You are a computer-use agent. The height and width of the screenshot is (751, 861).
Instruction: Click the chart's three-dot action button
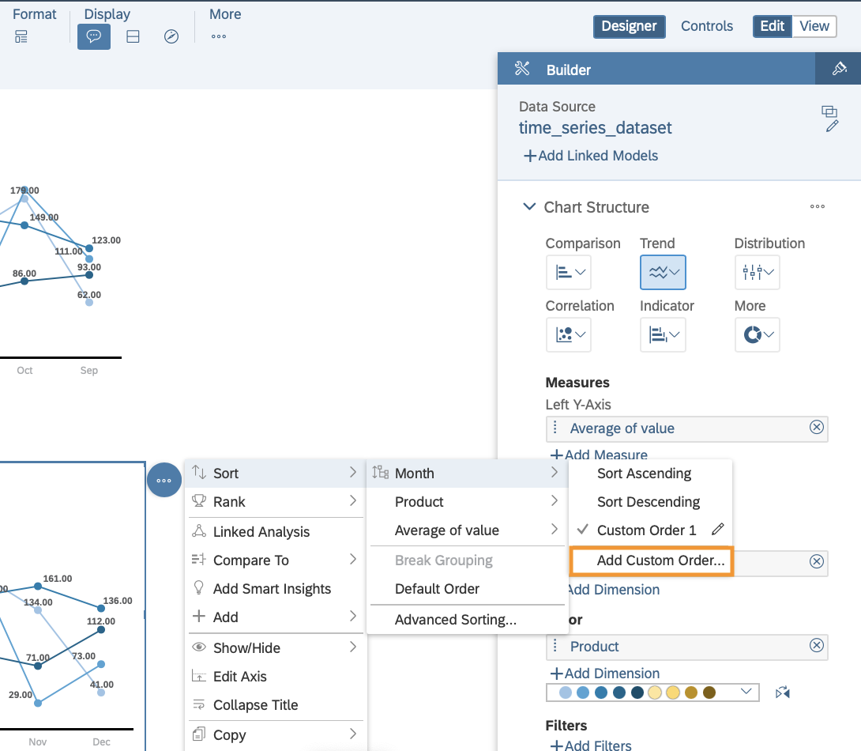coord(164,480)
